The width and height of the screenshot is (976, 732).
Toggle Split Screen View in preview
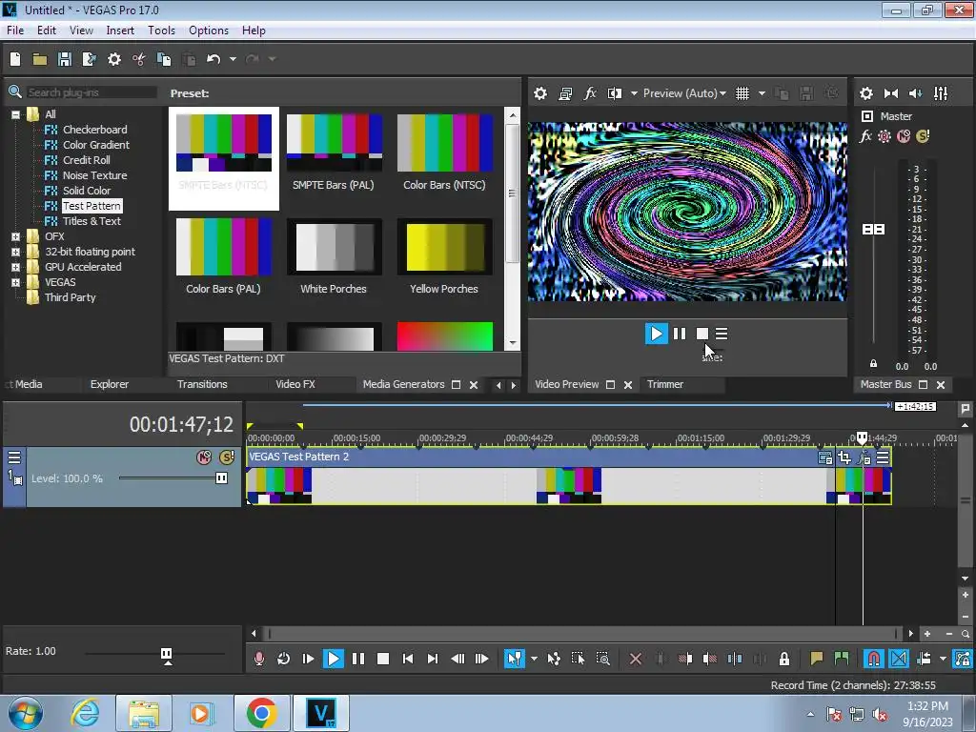(x=615, y=93)
